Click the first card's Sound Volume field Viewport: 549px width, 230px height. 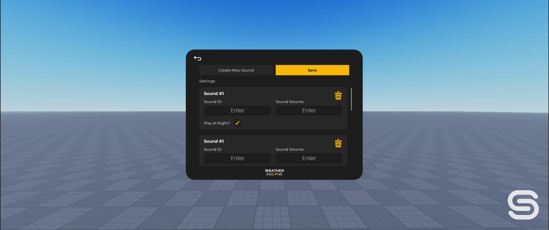[x=309, y=111]
